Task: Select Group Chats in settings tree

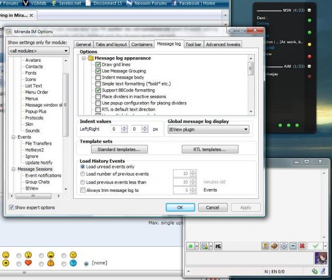Action: click(37, 182)
